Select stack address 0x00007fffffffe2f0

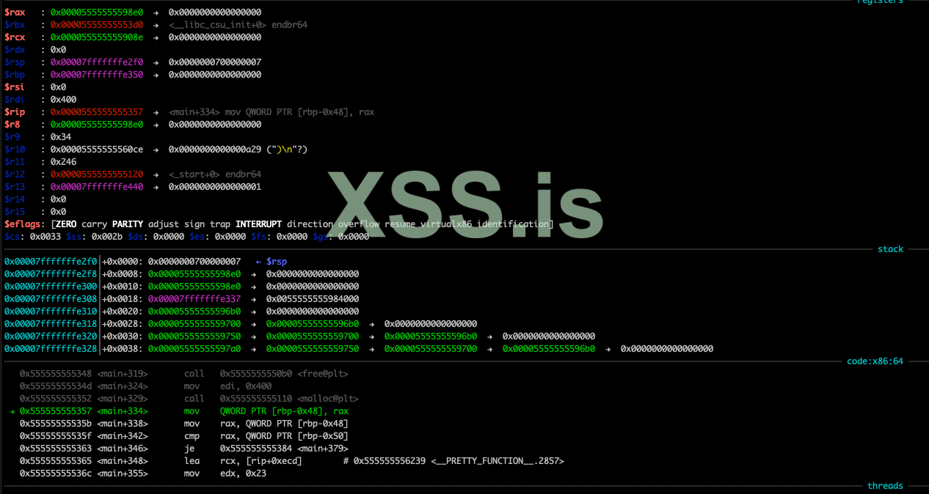click(51, 262)
